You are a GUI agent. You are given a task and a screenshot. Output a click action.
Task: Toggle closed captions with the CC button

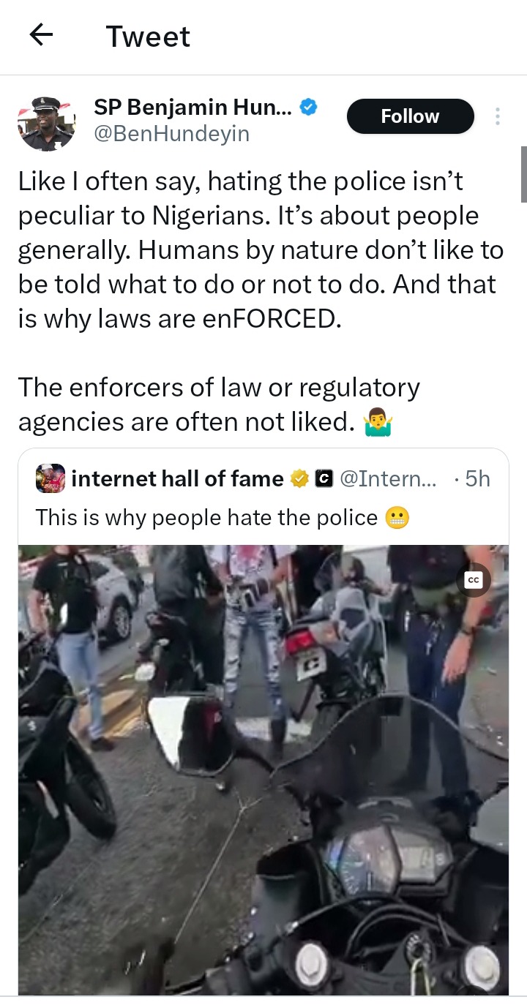(x=474, y=580)
